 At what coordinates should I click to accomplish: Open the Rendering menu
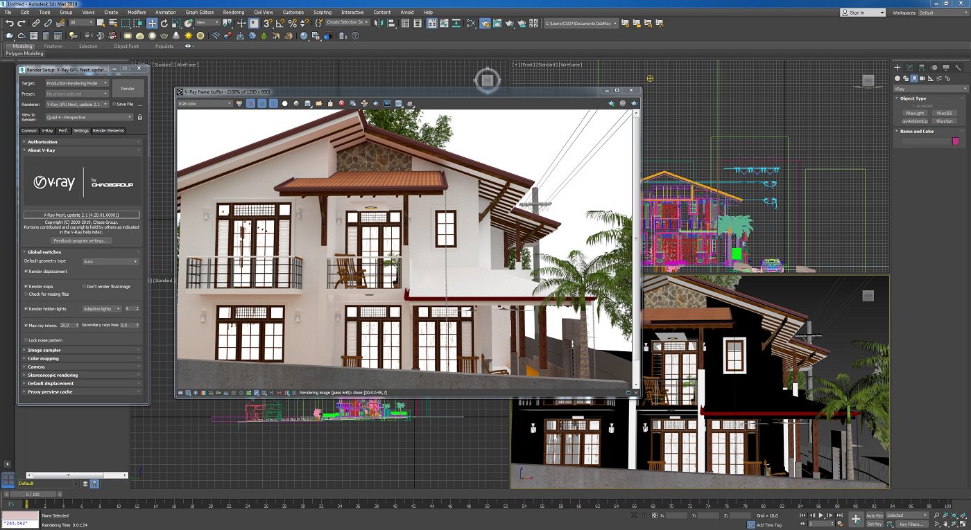coord(234,12)
